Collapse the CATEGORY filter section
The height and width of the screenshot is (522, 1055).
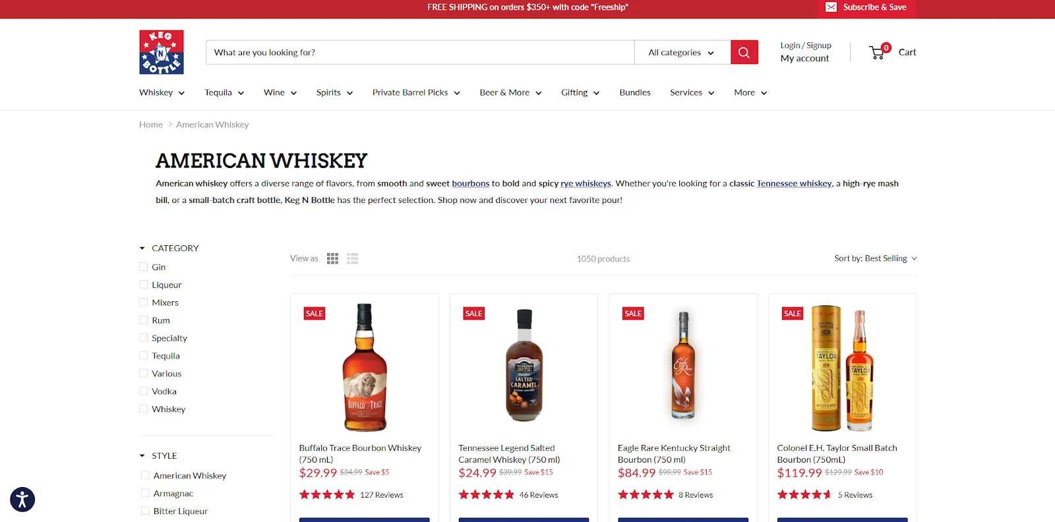[x=169, y=248]
